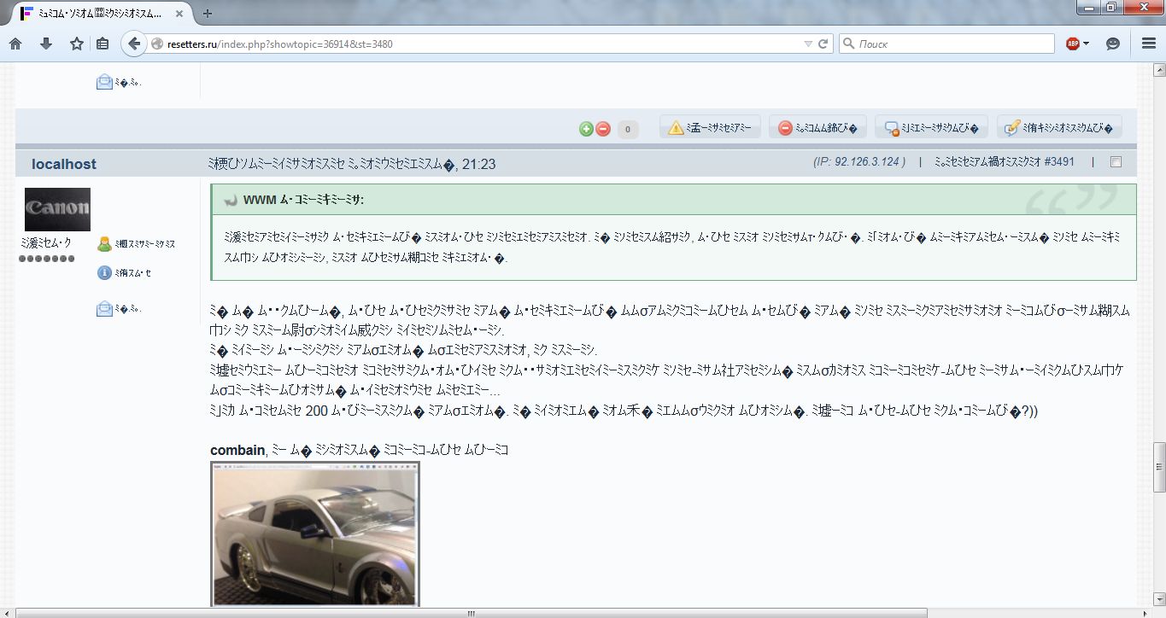The height and width of the screenshot is (618, 1166).
Task: Click the button with the red circle icon
Action: (818, 128)
